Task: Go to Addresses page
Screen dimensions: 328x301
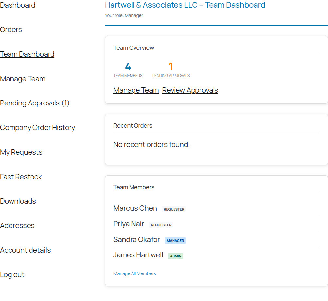Action: (x=17, y=226)
